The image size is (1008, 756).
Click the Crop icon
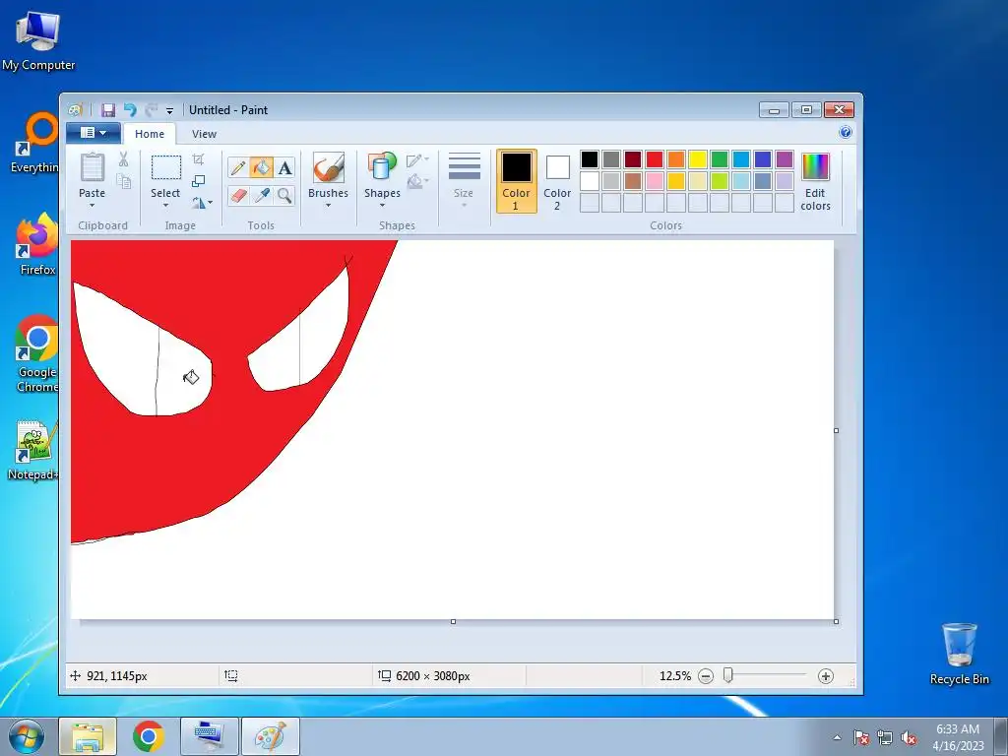click(199, 159)
